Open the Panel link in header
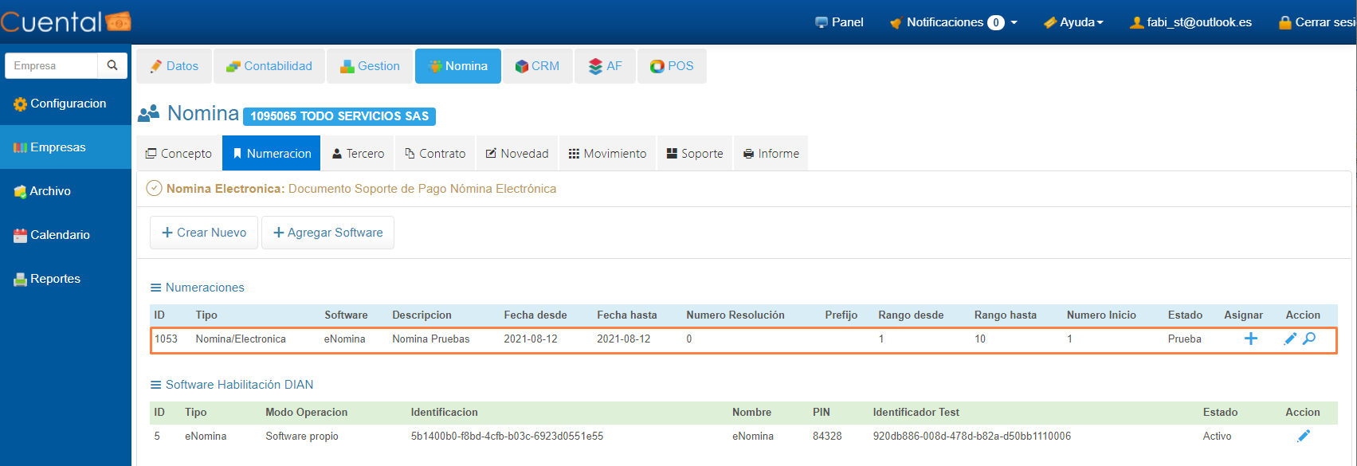The height and width of the screenshot is (466, 1357). [x=839, y=22]
